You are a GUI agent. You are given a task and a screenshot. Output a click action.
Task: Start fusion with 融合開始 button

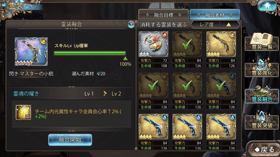[x=70, y=140]
